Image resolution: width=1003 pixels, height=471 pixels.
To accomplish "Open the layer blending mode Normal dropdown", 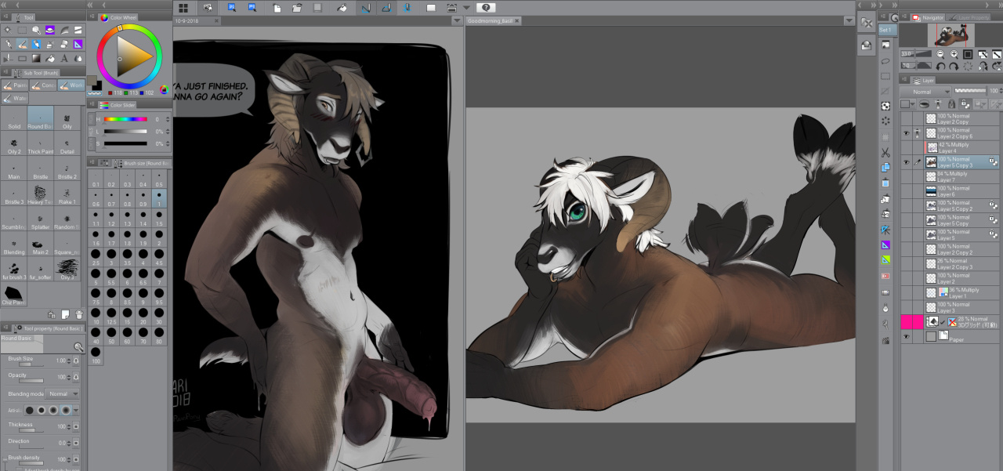I will pyautogui.click(x=925, y=92).
